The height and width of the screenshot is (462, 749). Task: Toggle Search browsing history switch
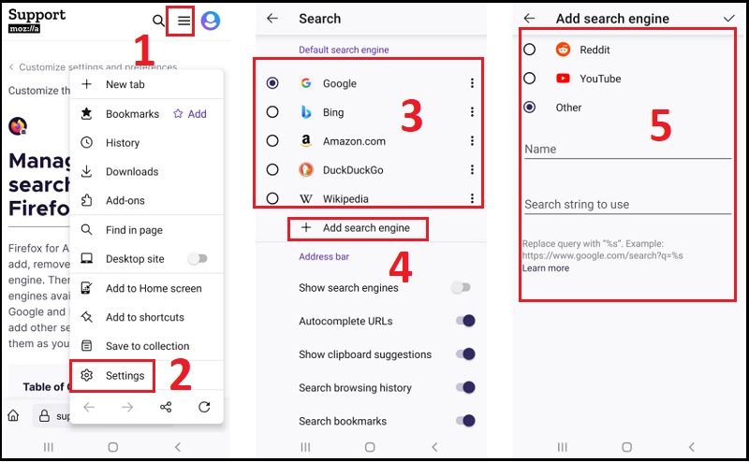tap(465, 387)
